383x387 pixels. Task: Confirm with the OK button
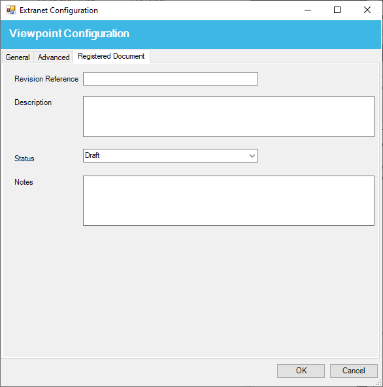point(301,371)
